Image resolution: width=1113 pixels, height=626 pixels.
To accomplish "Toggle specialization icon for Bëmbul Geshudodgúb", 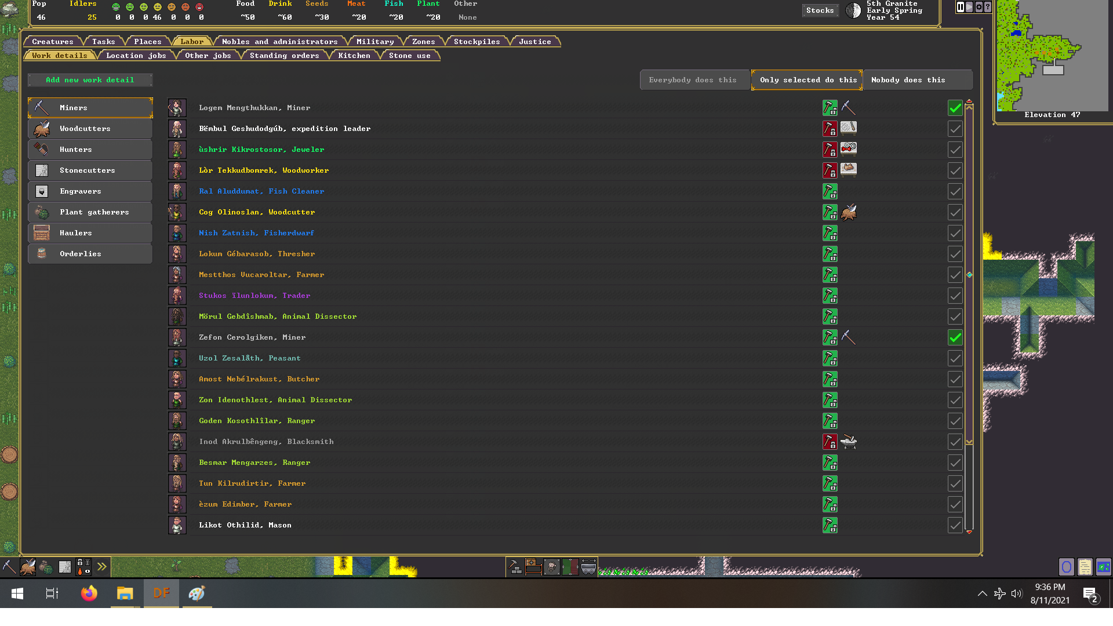I will point(830,129).
